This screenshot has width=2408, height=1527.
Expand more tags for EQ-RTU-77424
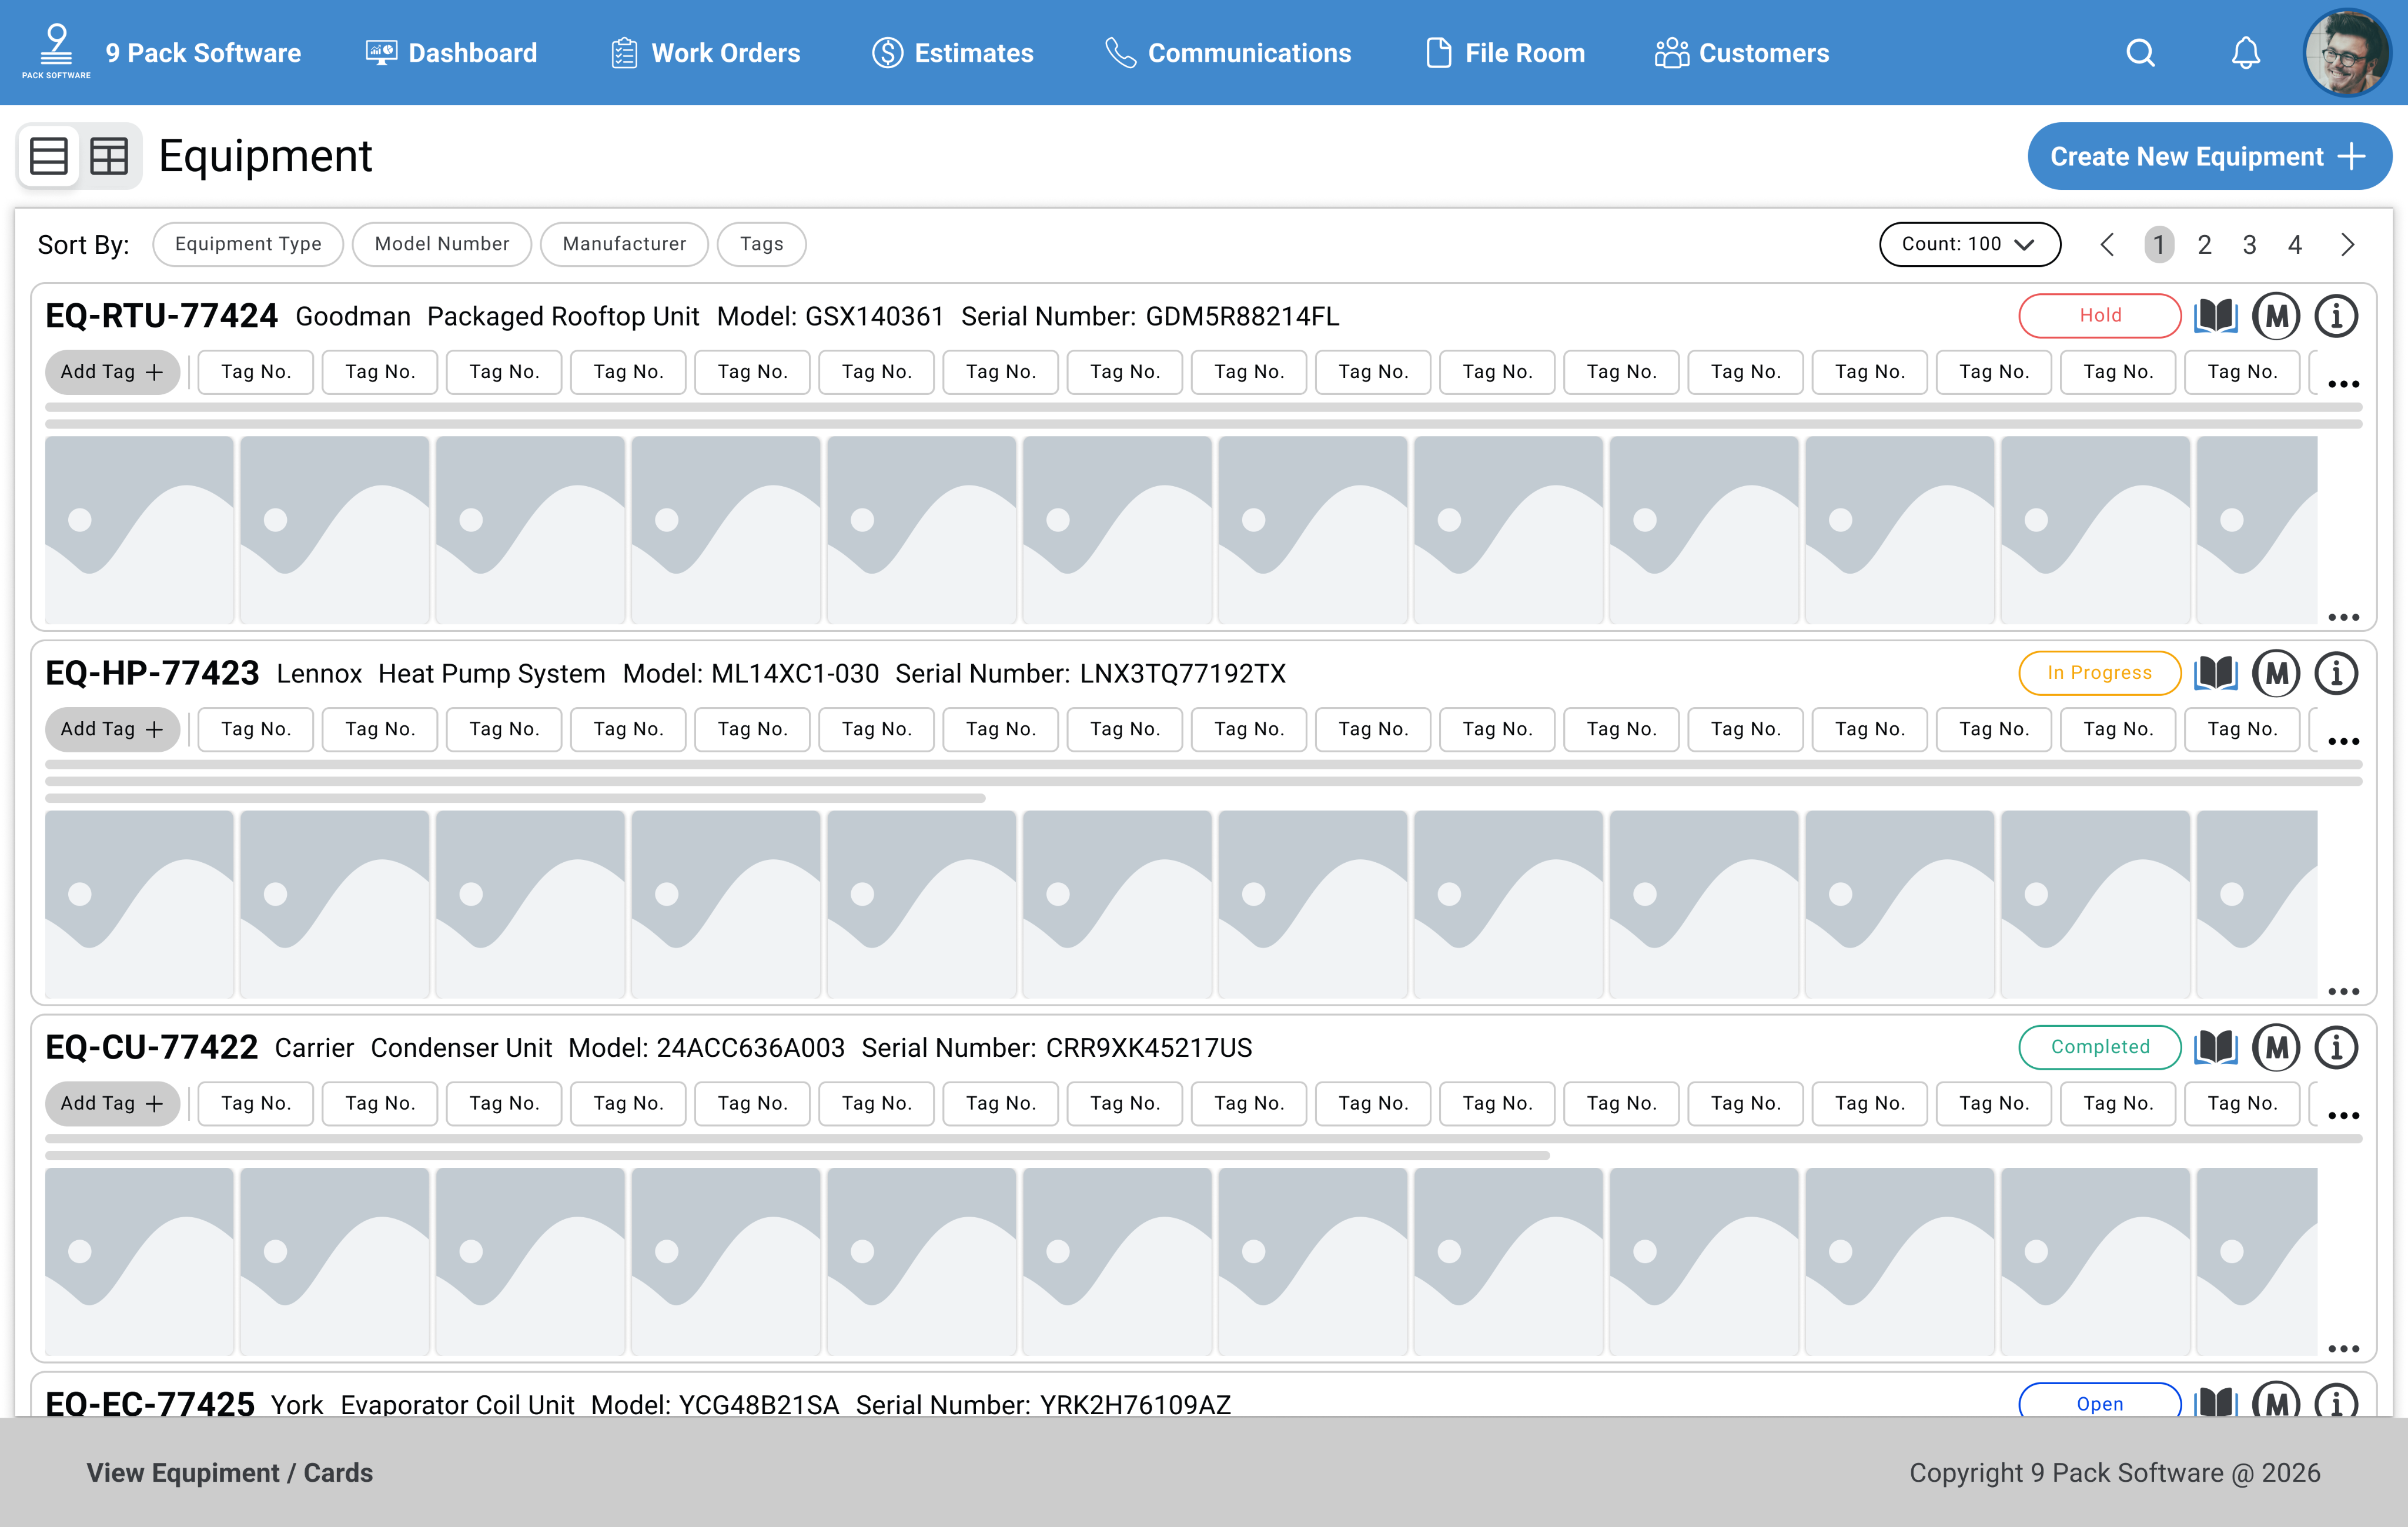pyautogui.click(x=2343, y=384)
